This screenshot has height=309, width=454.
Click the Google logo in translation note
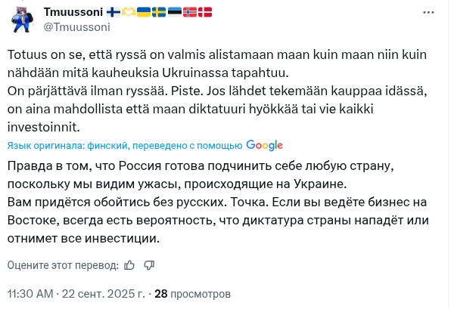coord(264,145)
